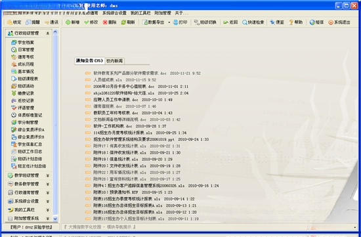Open 综合素质评价A in the sidebar
The height and width of the screenshot is (237, 361).
click(28, 130)
